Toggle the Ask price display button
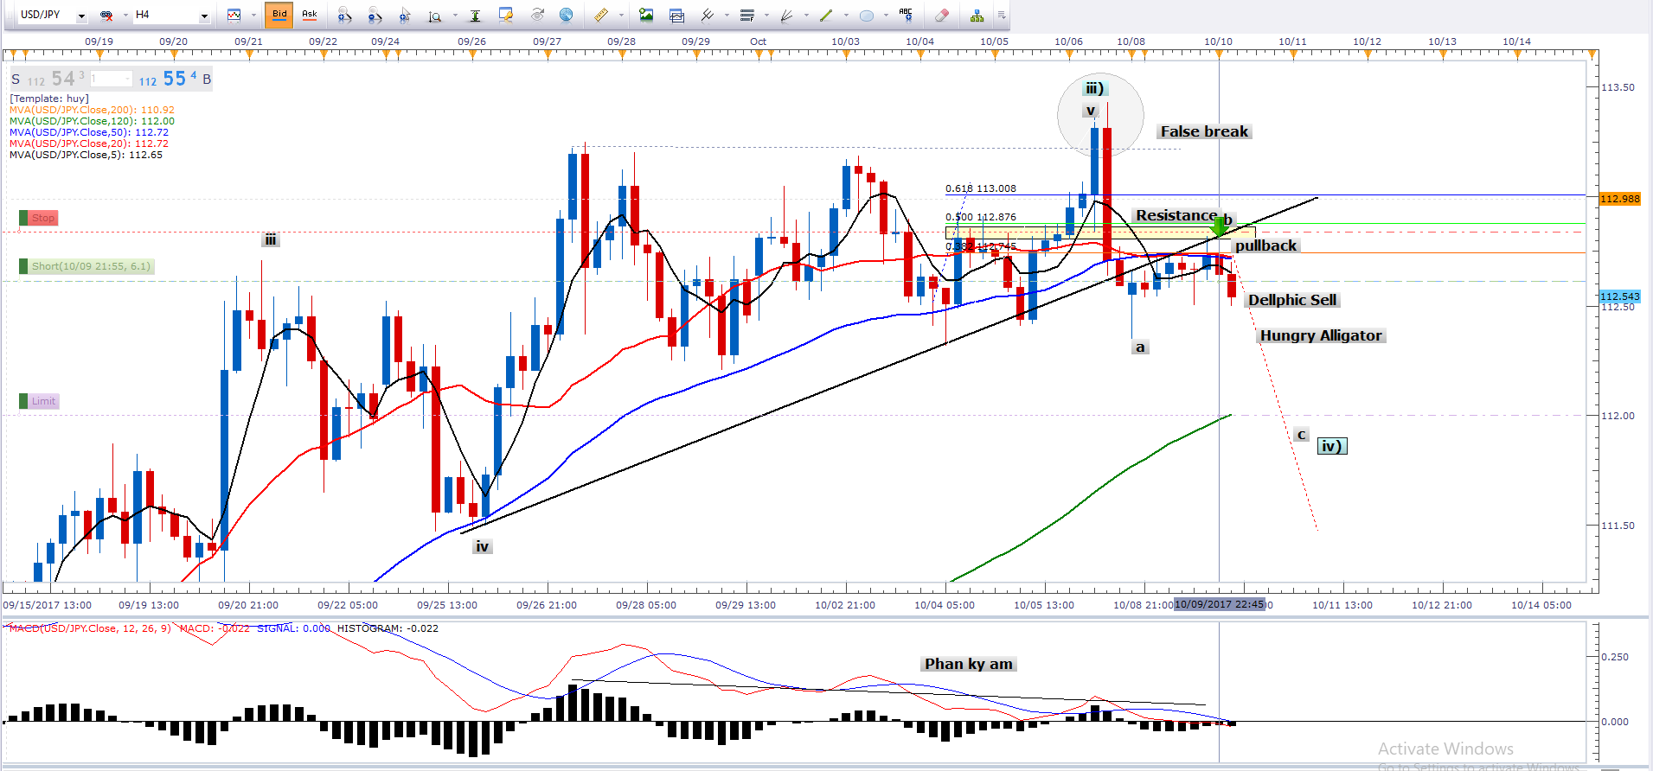 point(309,15)
